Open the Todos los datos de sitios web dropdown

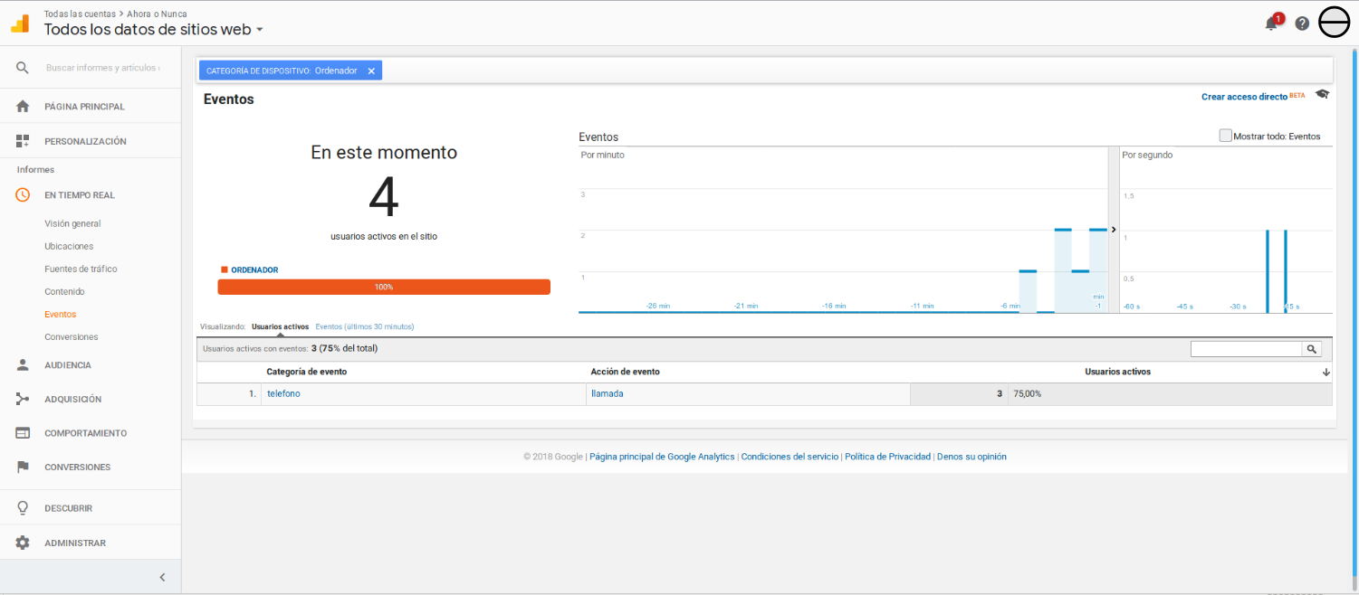[260, 30]
